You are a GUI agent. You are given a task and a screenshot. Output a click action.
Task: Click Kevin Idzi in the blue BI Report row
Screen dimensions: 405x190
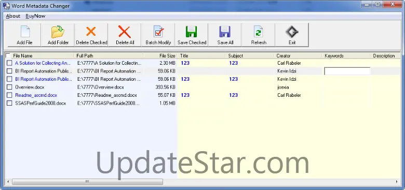tap(287, 79)
